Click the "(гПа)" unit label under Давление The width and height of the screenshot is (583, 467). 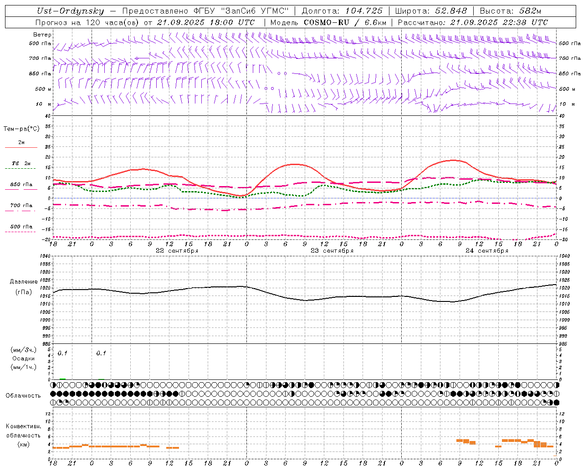coord(24,292)
